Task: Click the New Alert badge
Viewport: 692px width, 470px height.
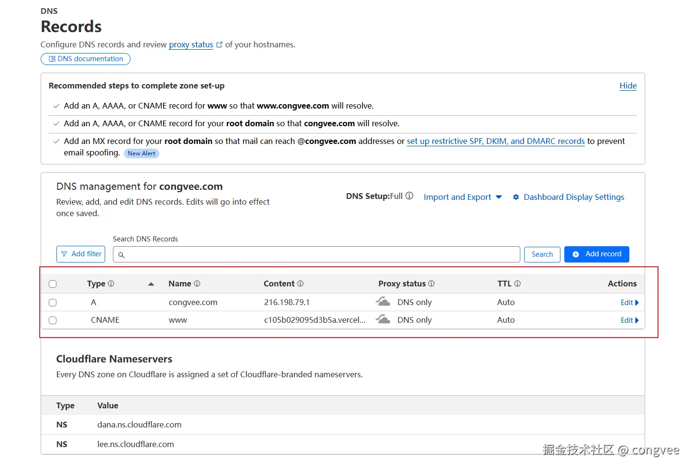Action: point(142,153)
